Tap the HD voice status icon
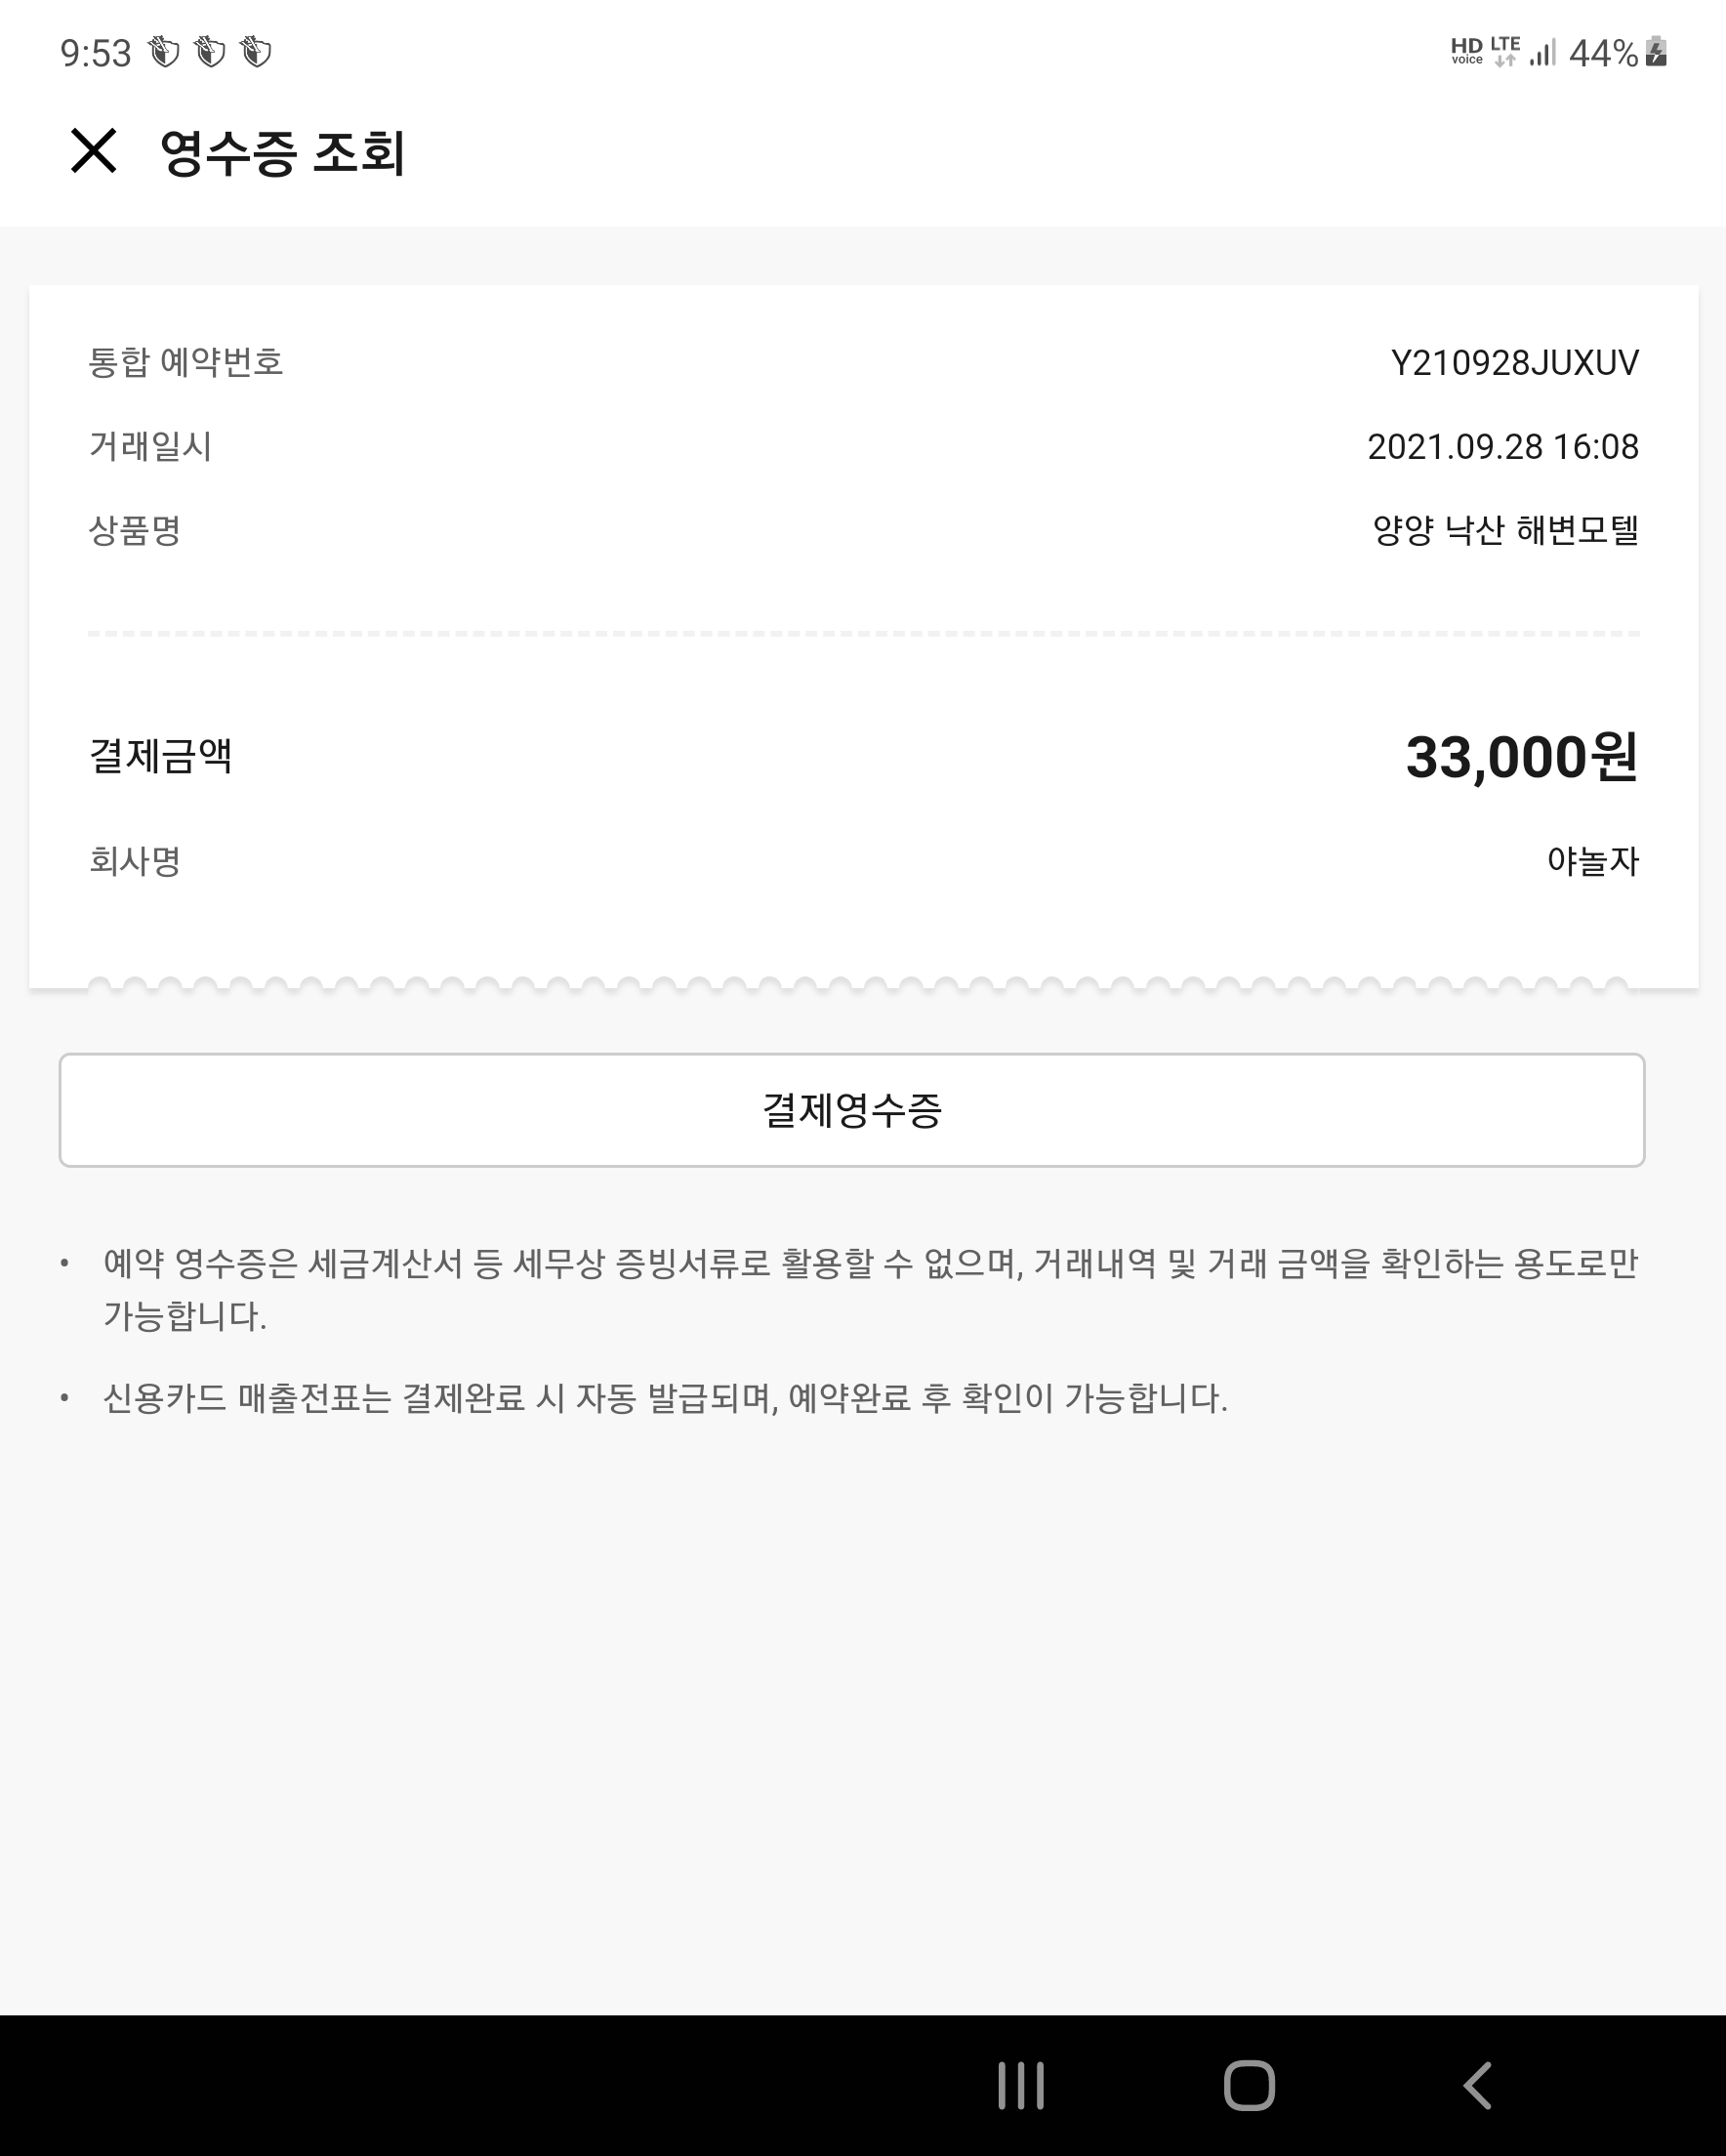This screenshot has height=2156, width=1726. point(1466,52)
